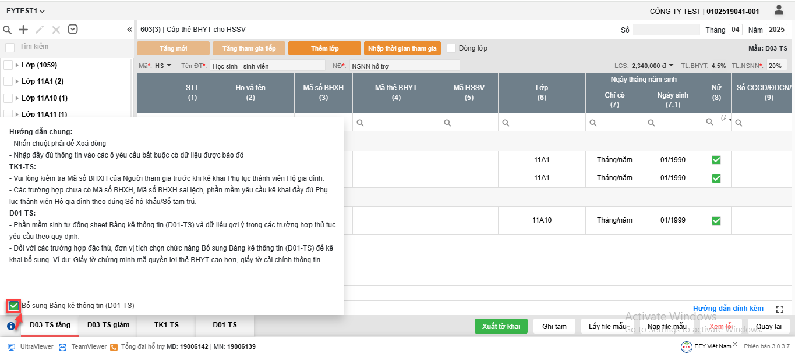795x354 pixels.
Task: Open UltraViewer from the footer bar
Action: (30, 346)
